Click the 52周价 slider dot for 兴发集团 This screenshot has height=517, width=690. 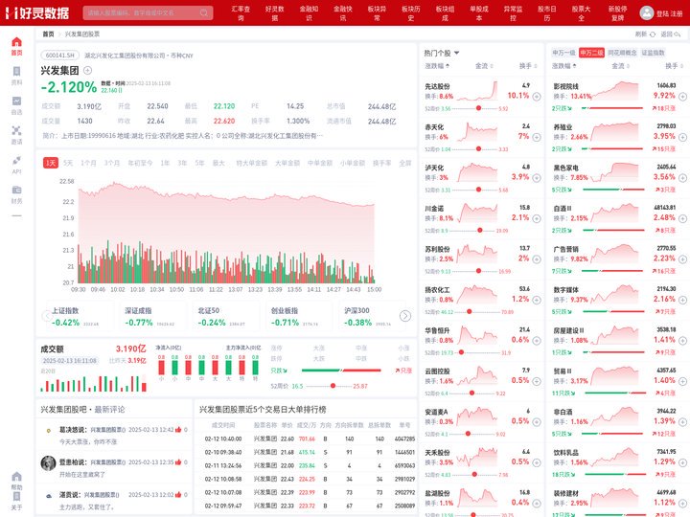point(333,386)
